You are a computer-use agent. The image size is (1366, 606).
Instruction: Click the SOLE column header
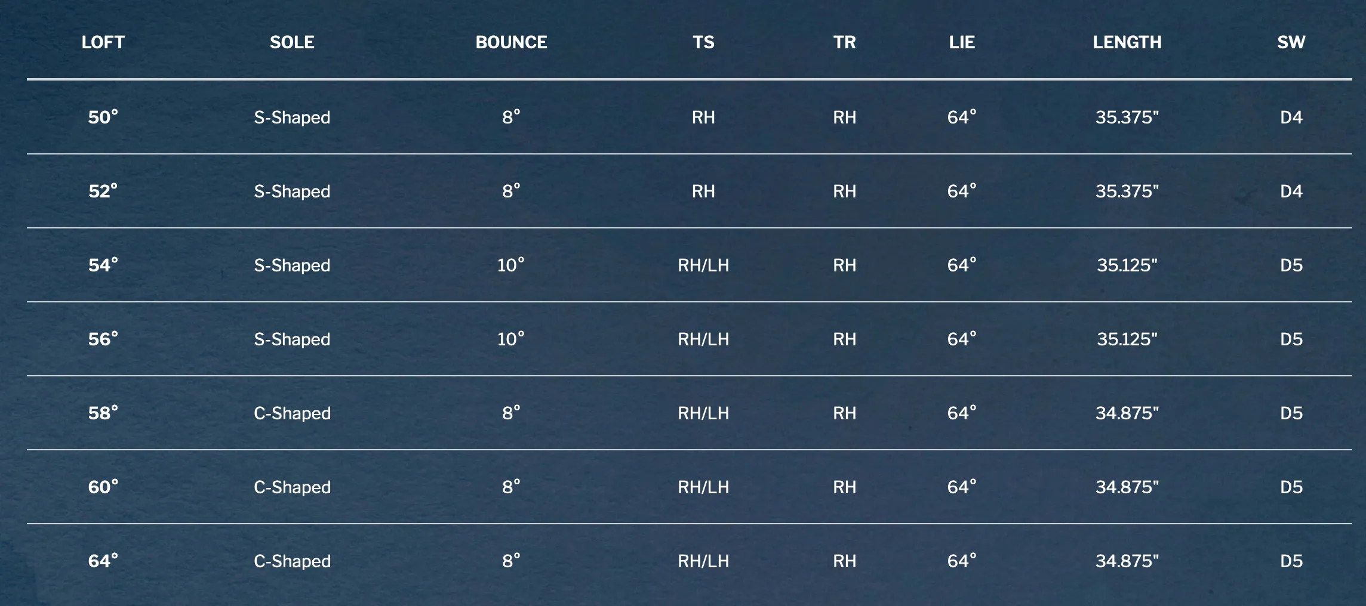click(x=292, y=42)
